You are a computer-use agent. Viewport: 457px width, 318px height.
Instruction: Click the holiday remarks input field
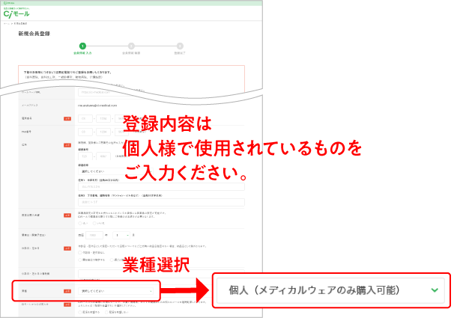pos(161,274)
